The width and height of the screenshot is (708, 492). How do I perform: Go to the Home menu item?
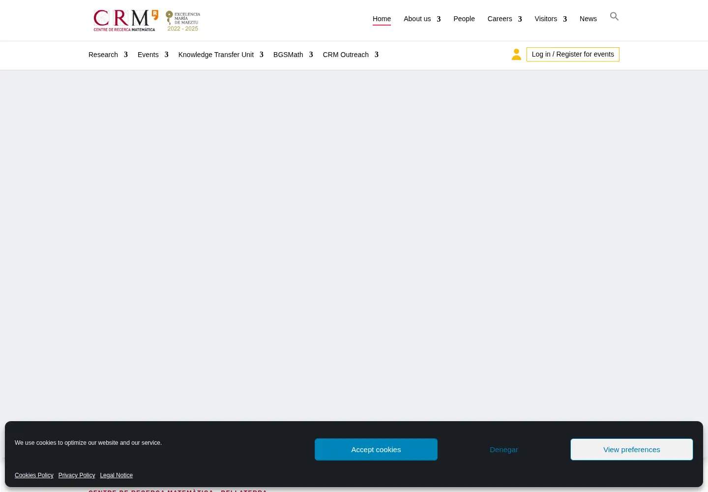pos(382,19)
